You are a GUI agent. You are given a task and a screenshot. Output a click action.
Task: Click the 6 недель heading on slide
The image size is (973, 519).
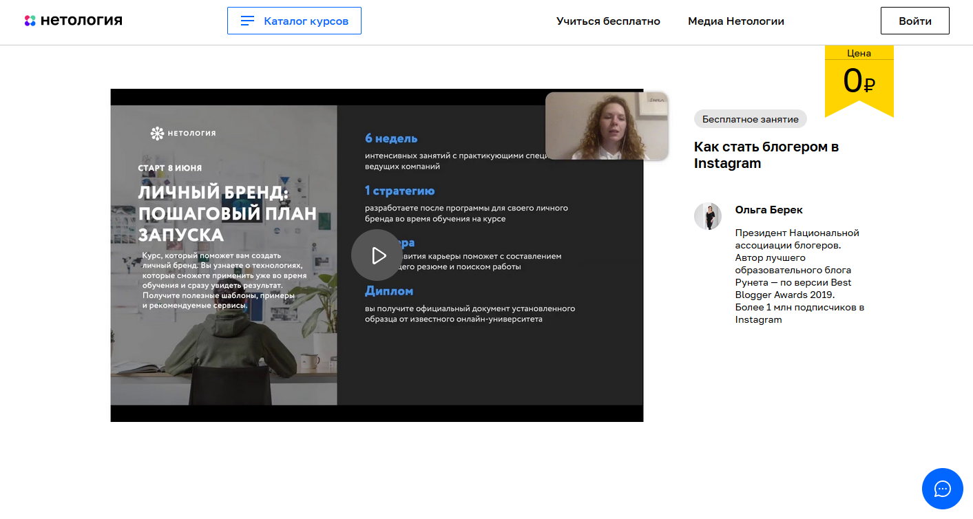click(391, 138)
